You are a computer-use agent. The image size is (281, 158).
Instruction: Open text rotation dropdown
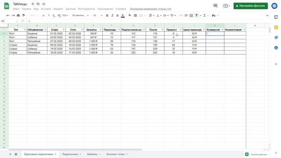(173, 16)
